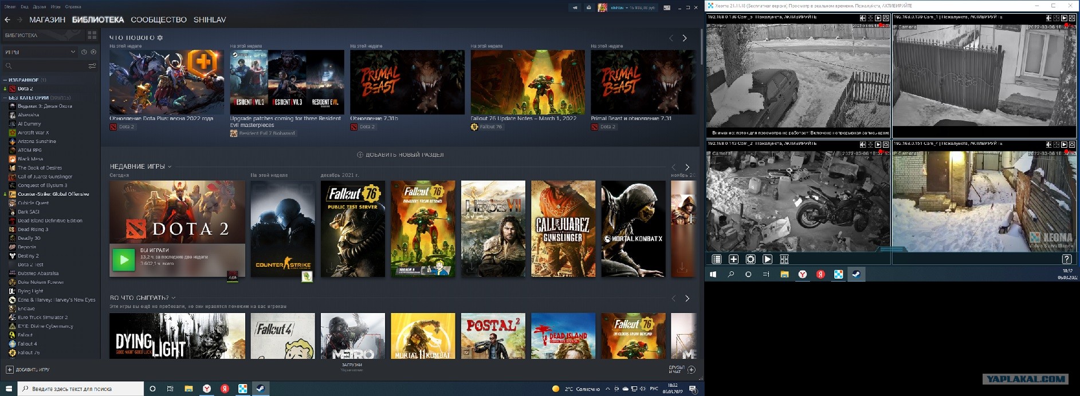Open the settings icon on Cam_1's header
This screenshot has width=1080, height=396.
[1073, 18]
